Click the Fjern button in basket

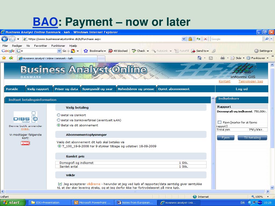click(226, 138)
